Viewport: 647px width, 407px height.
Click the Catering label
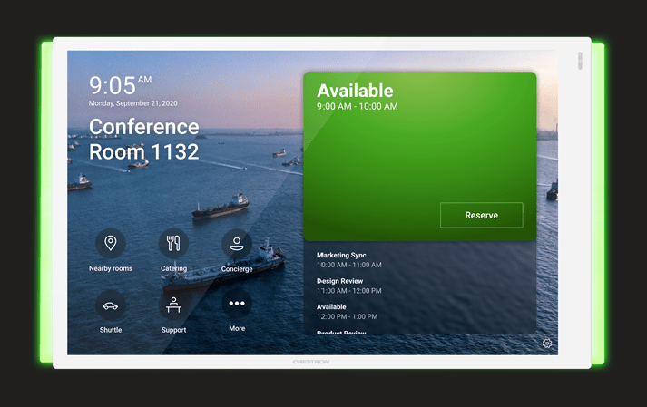[173, 268]
